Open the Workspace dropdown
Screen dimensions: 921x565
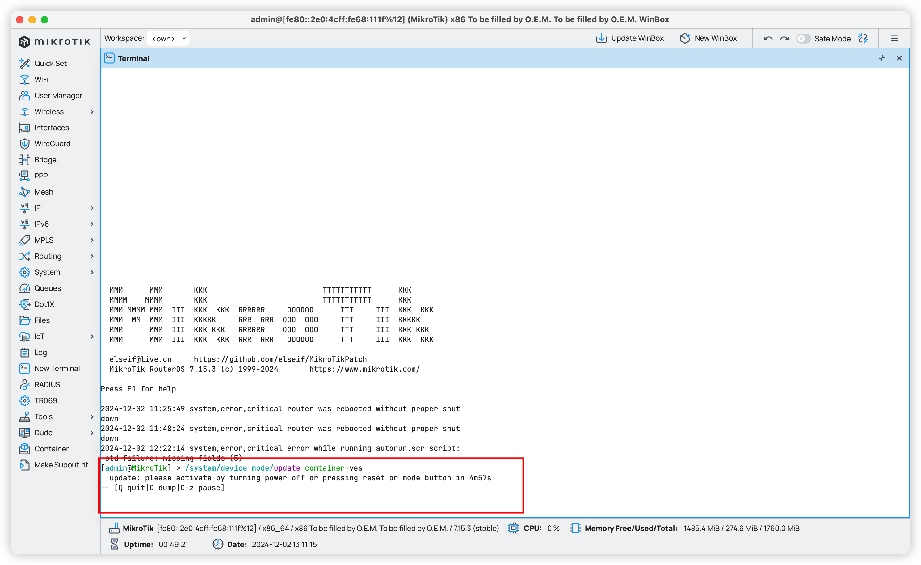click(x=168, y=38)
